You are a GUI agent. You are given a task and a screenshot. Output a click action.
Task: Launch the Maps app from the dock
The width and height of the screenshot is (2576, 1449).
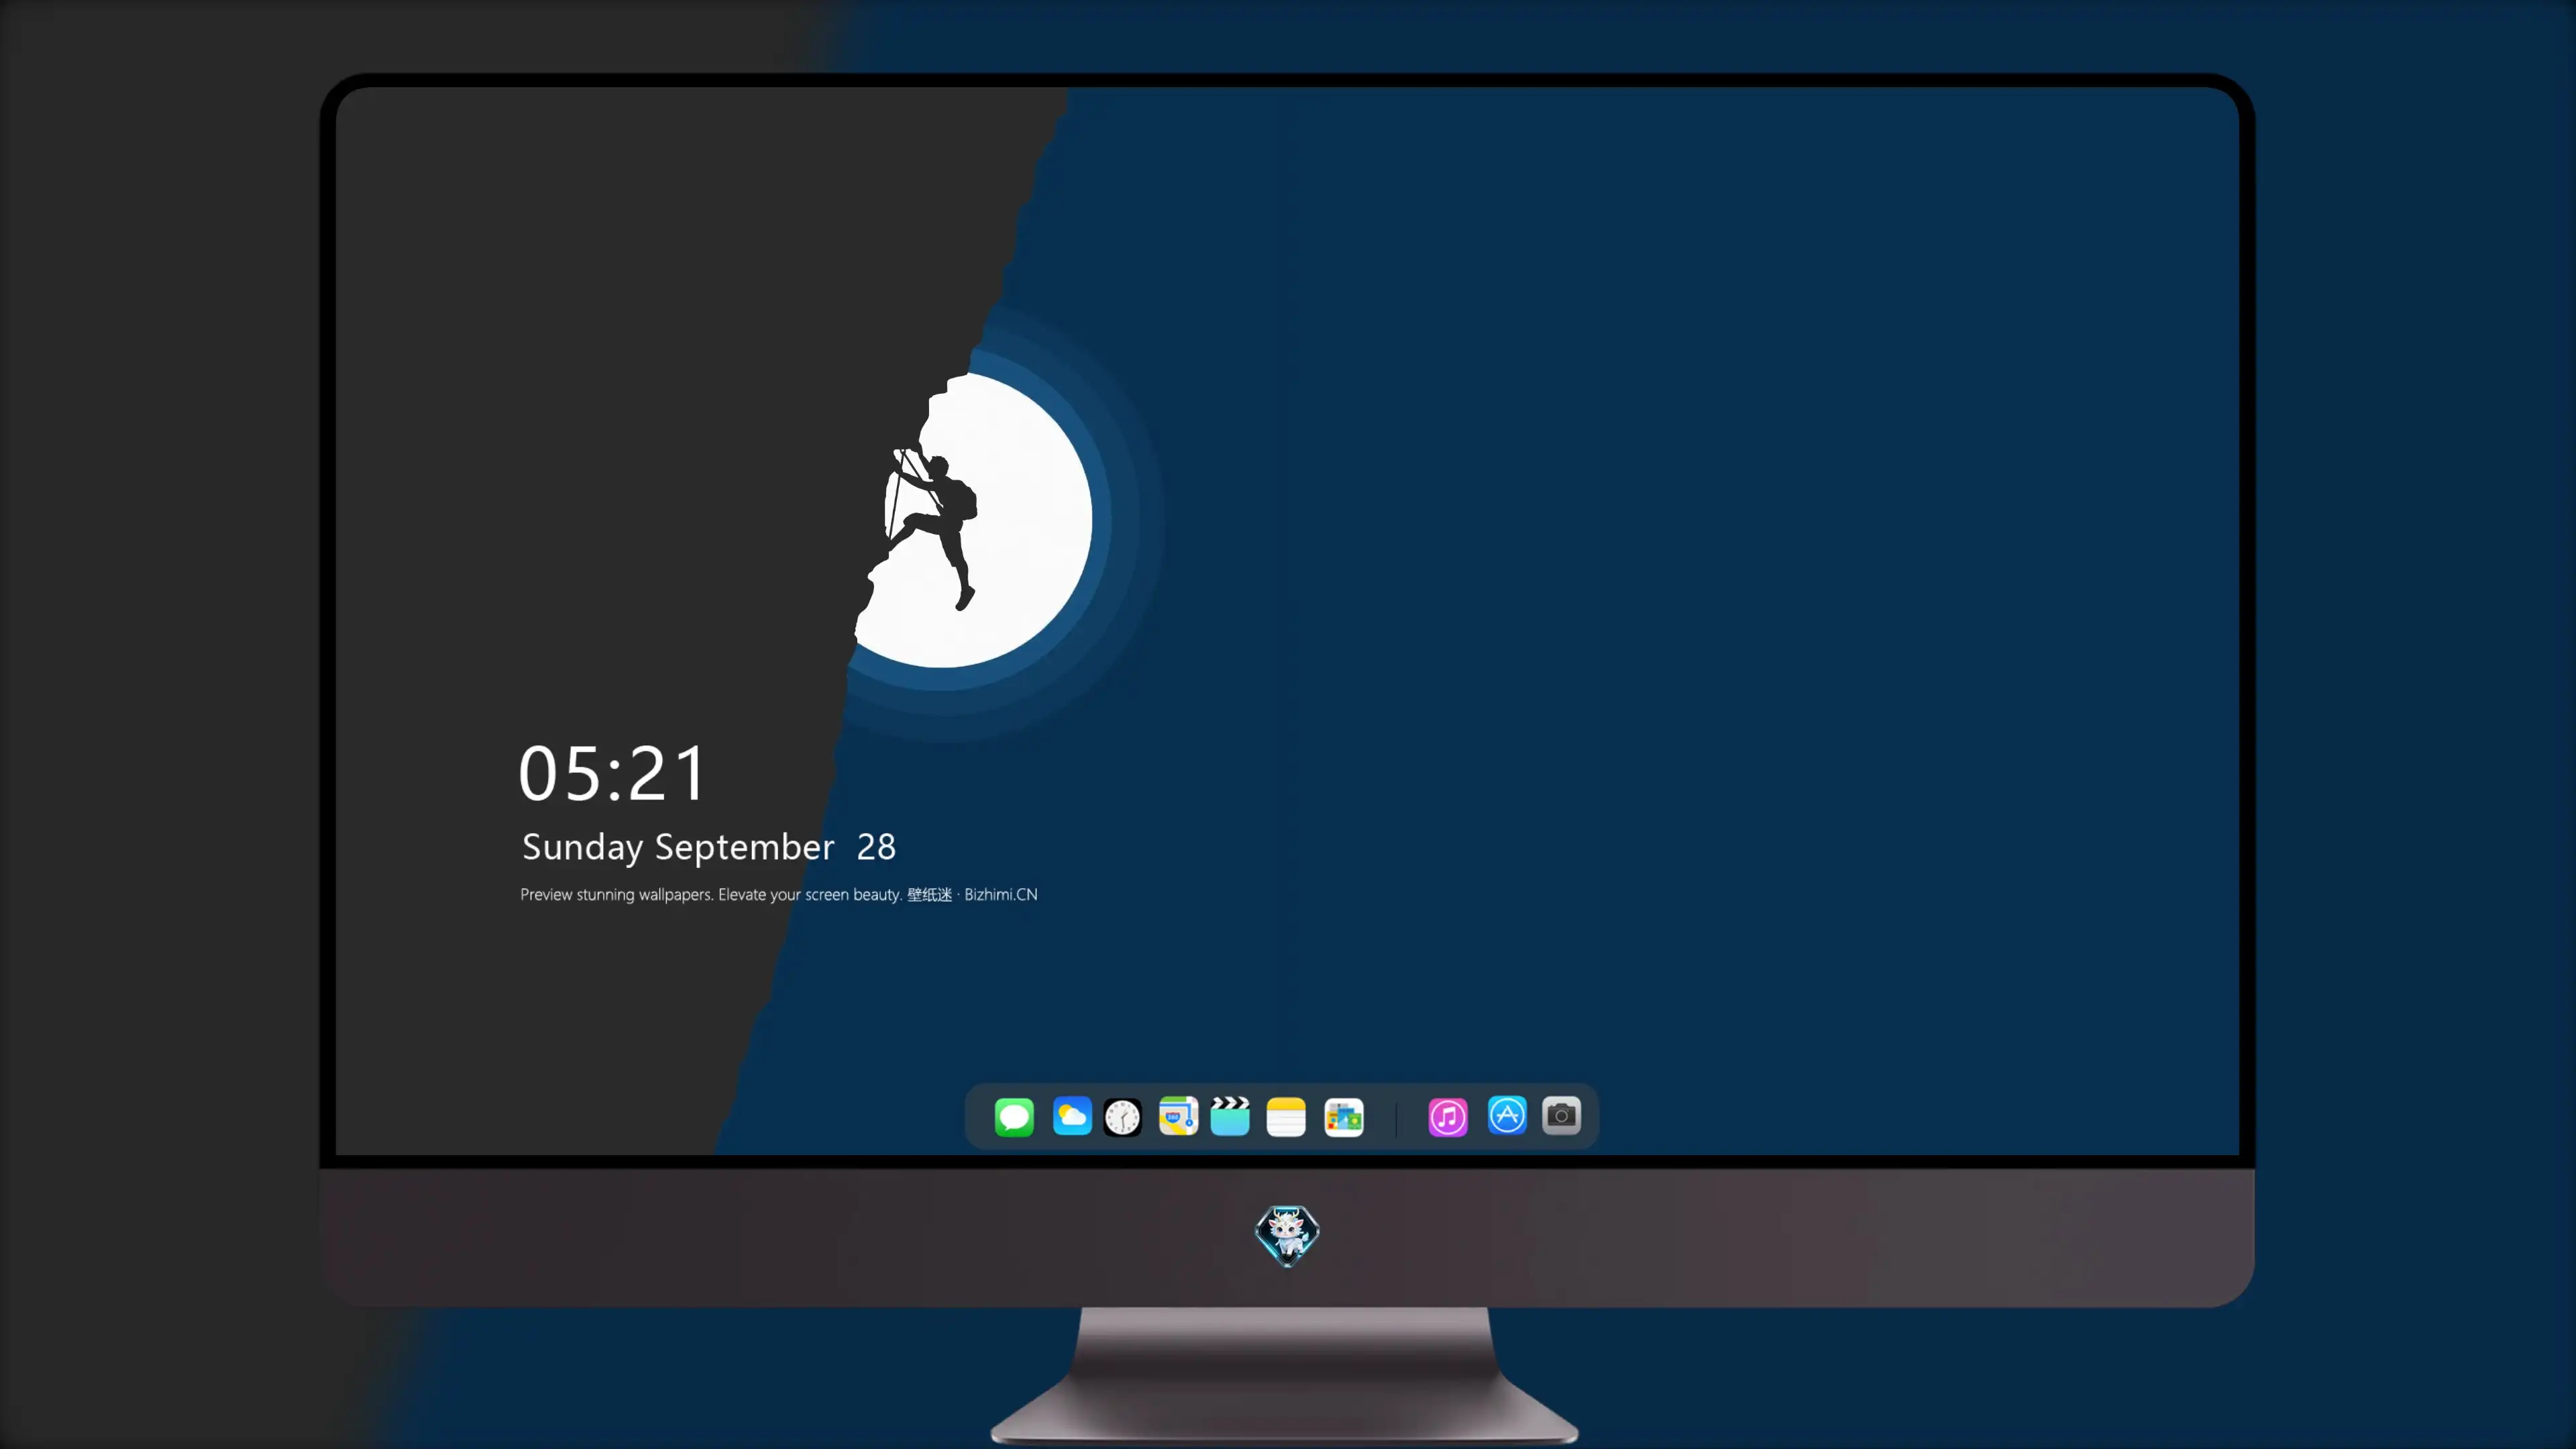[x=1178, y=1116]
